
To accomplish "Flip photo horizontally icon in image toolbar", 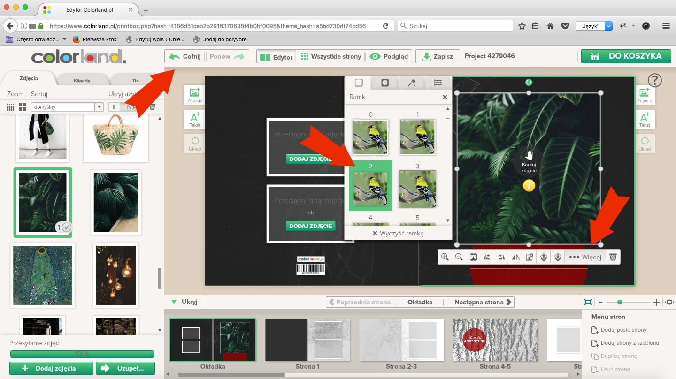I will (x=515, y=257).
